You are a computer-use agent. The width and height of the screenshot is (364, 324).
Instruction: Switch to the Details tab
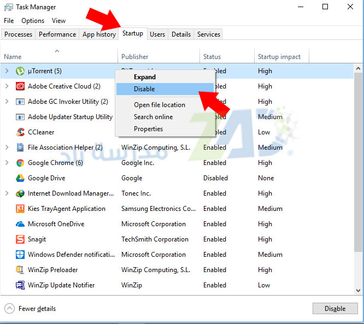(181, 34)
